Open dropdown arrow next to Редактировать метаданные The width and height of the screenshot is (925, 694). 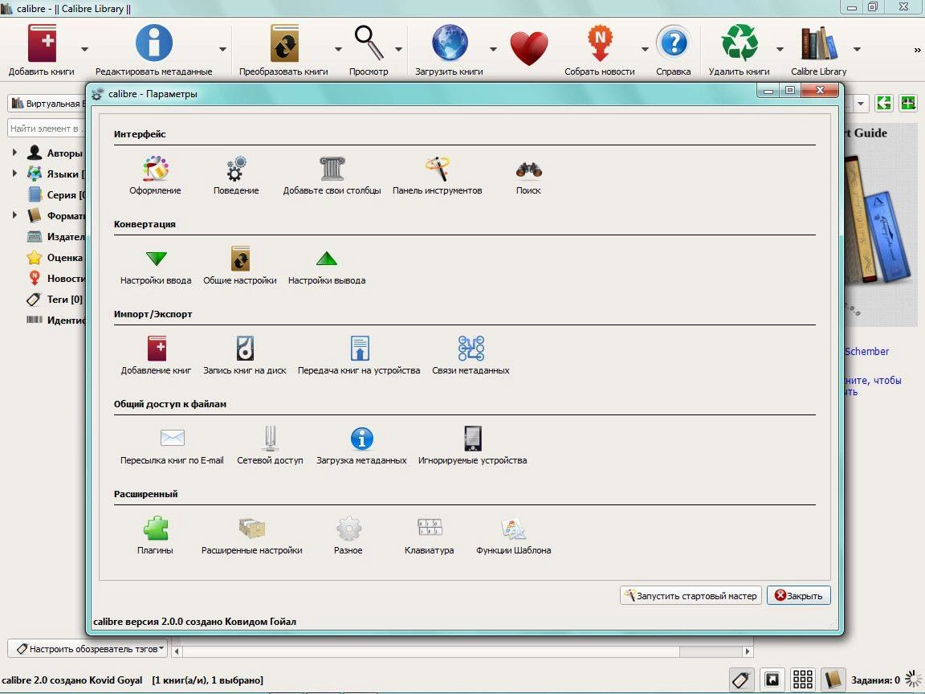pos(222,49)
